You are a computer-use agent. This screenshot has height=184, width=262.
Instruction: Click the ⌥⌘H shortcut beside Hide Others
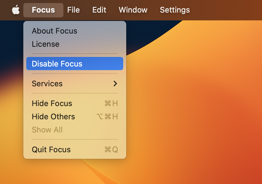point(107,117)
